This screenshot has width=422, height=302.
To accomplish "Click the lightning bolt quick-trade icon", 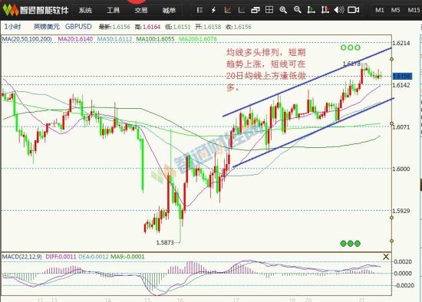I will click(x=213, y=10).
